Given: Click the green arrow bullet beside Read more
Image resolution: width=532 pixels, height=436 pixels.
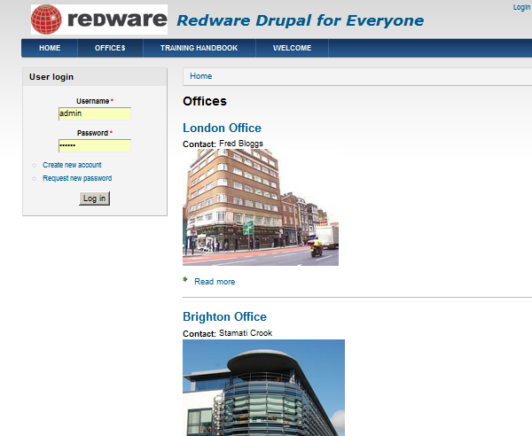Looking at the screenshot, I should 185,279.
